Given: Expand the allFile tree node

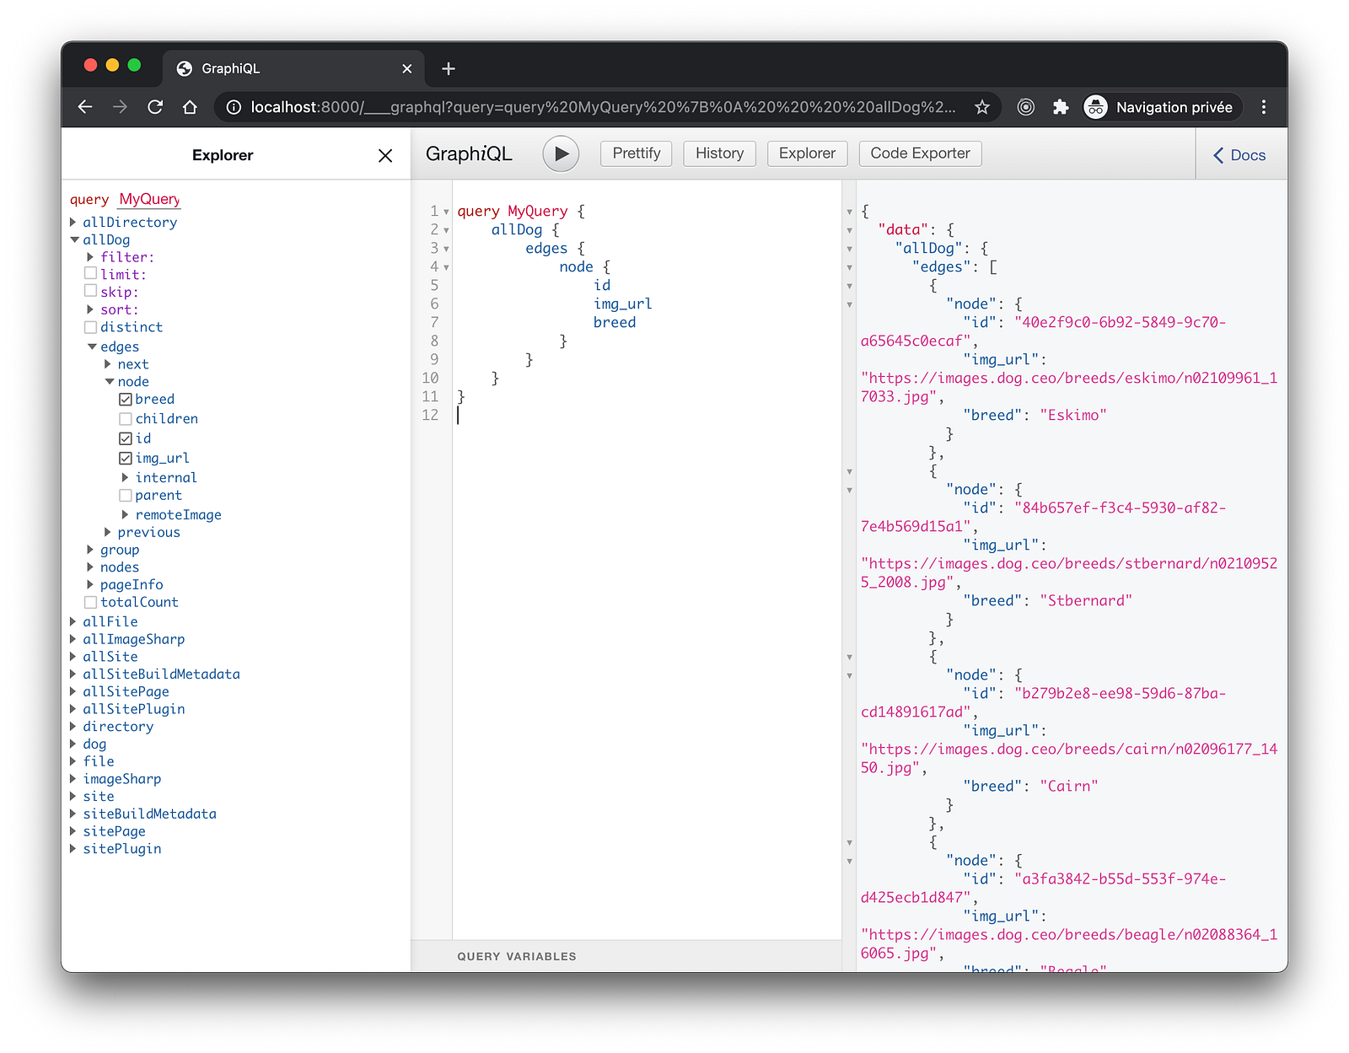Looking at the screenshot, I should (73, 621).
